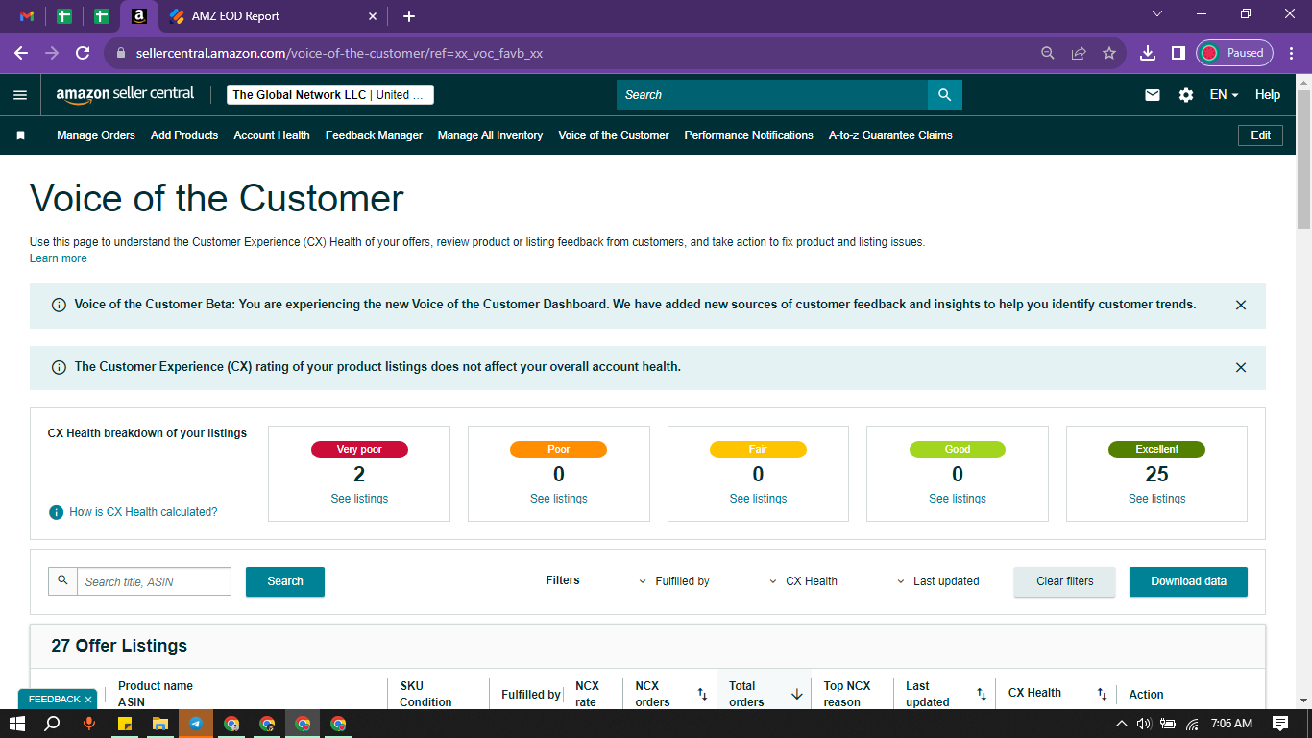The image size is (1312, 738).
Task: Open the EN language dropdown
Action: (x=1224, y=94)
